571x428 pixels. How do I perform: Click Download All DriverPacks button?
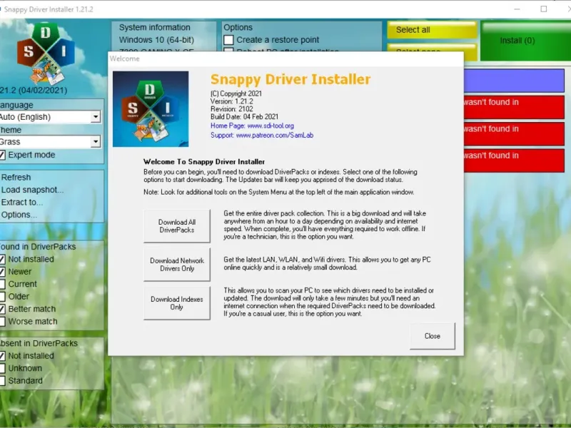177,226
